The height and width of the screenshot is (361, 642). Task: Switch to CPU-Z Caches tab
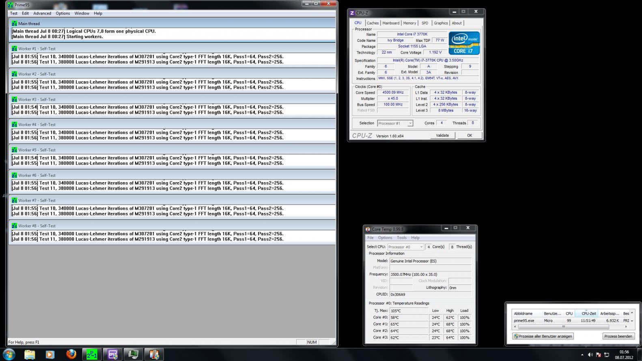click(373, 23)
